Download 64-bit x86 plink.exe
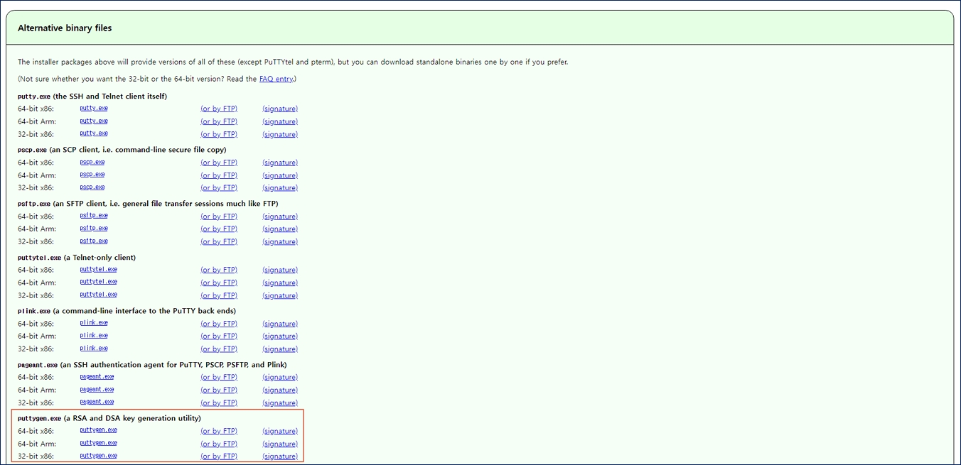 point(94,323)
